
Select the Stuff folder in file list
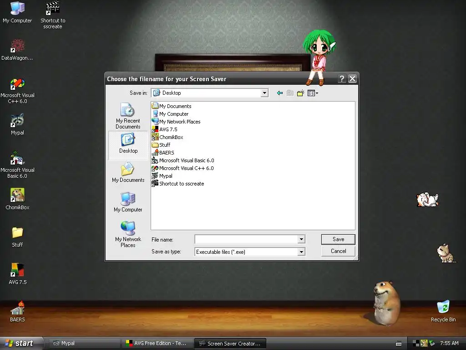[161, 144]
